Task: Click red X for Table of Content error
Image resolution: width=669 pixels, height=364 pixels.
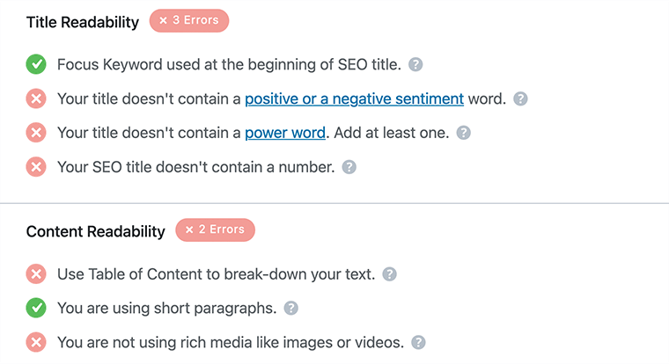Action: [x=36, y=274]
